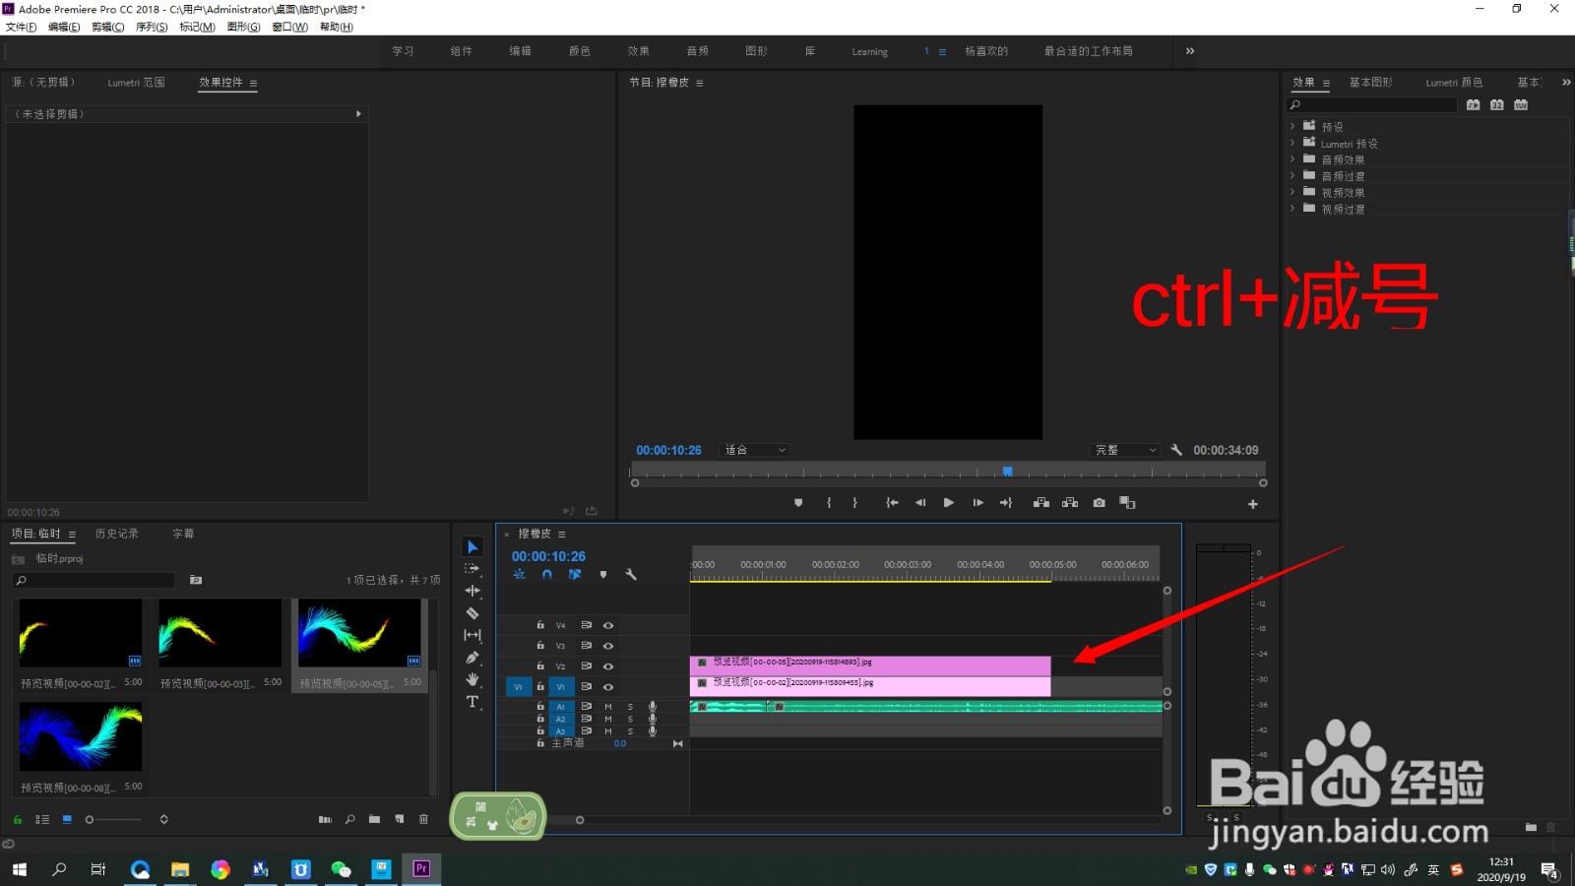Click the Program Monitor playhead marker
This screenshot has width=1575, height=886.
[x=1007, y=472]
